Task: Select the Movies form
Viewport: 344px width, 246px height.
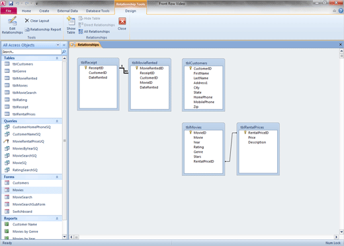Action: point(32,190)
